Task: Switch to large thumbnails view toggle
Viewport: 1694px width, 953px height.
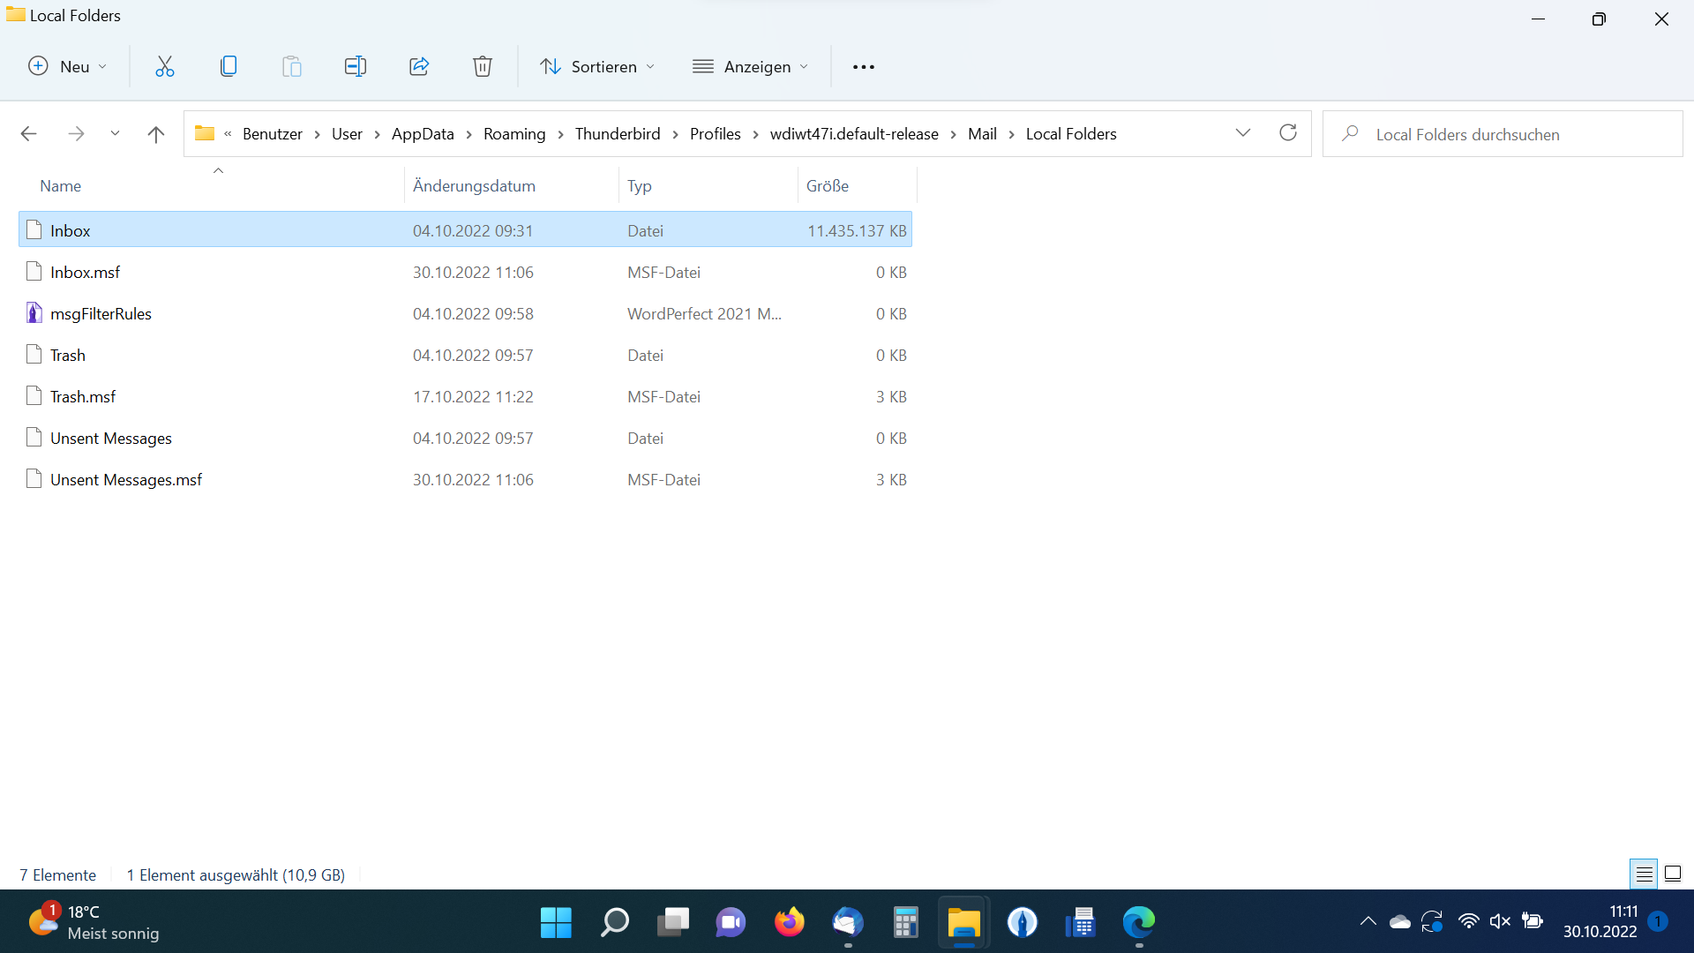Action: click(1673, 874)
